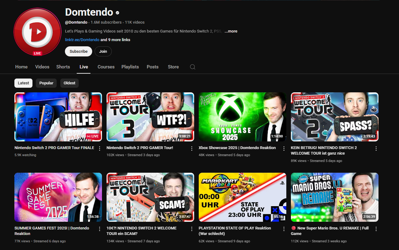Click the '1.6M subscribers' text

coord(106,22)
